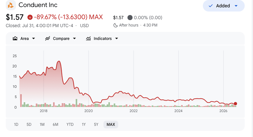Click the Conduent Inc orange logo icon
This screenshot has height=137, width=253.
tap(11, 5)
